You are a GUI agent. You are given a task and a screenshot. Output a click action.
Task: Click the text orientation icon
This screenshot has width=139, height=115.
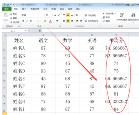pyautogui.click(x=77, y=15)
